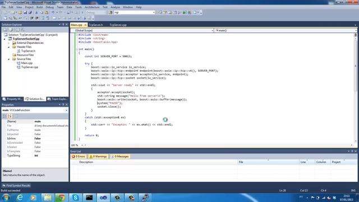
Task: Open the Global Scope dropdown
Action: click(212, 30)
